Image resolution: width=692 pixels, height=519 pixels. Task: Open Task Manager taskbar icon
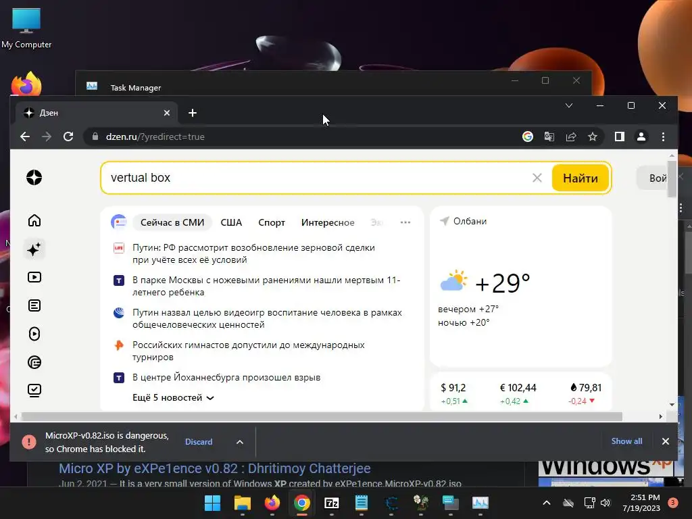(x=480, y=503)
